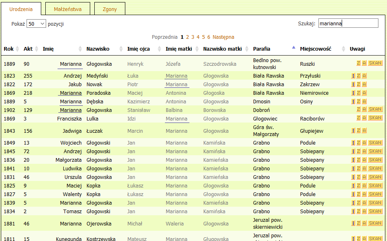Open the Pokaż entries-per-page dropdown
The width and height of the screenshot is (387, 241).
coord(36,24)
